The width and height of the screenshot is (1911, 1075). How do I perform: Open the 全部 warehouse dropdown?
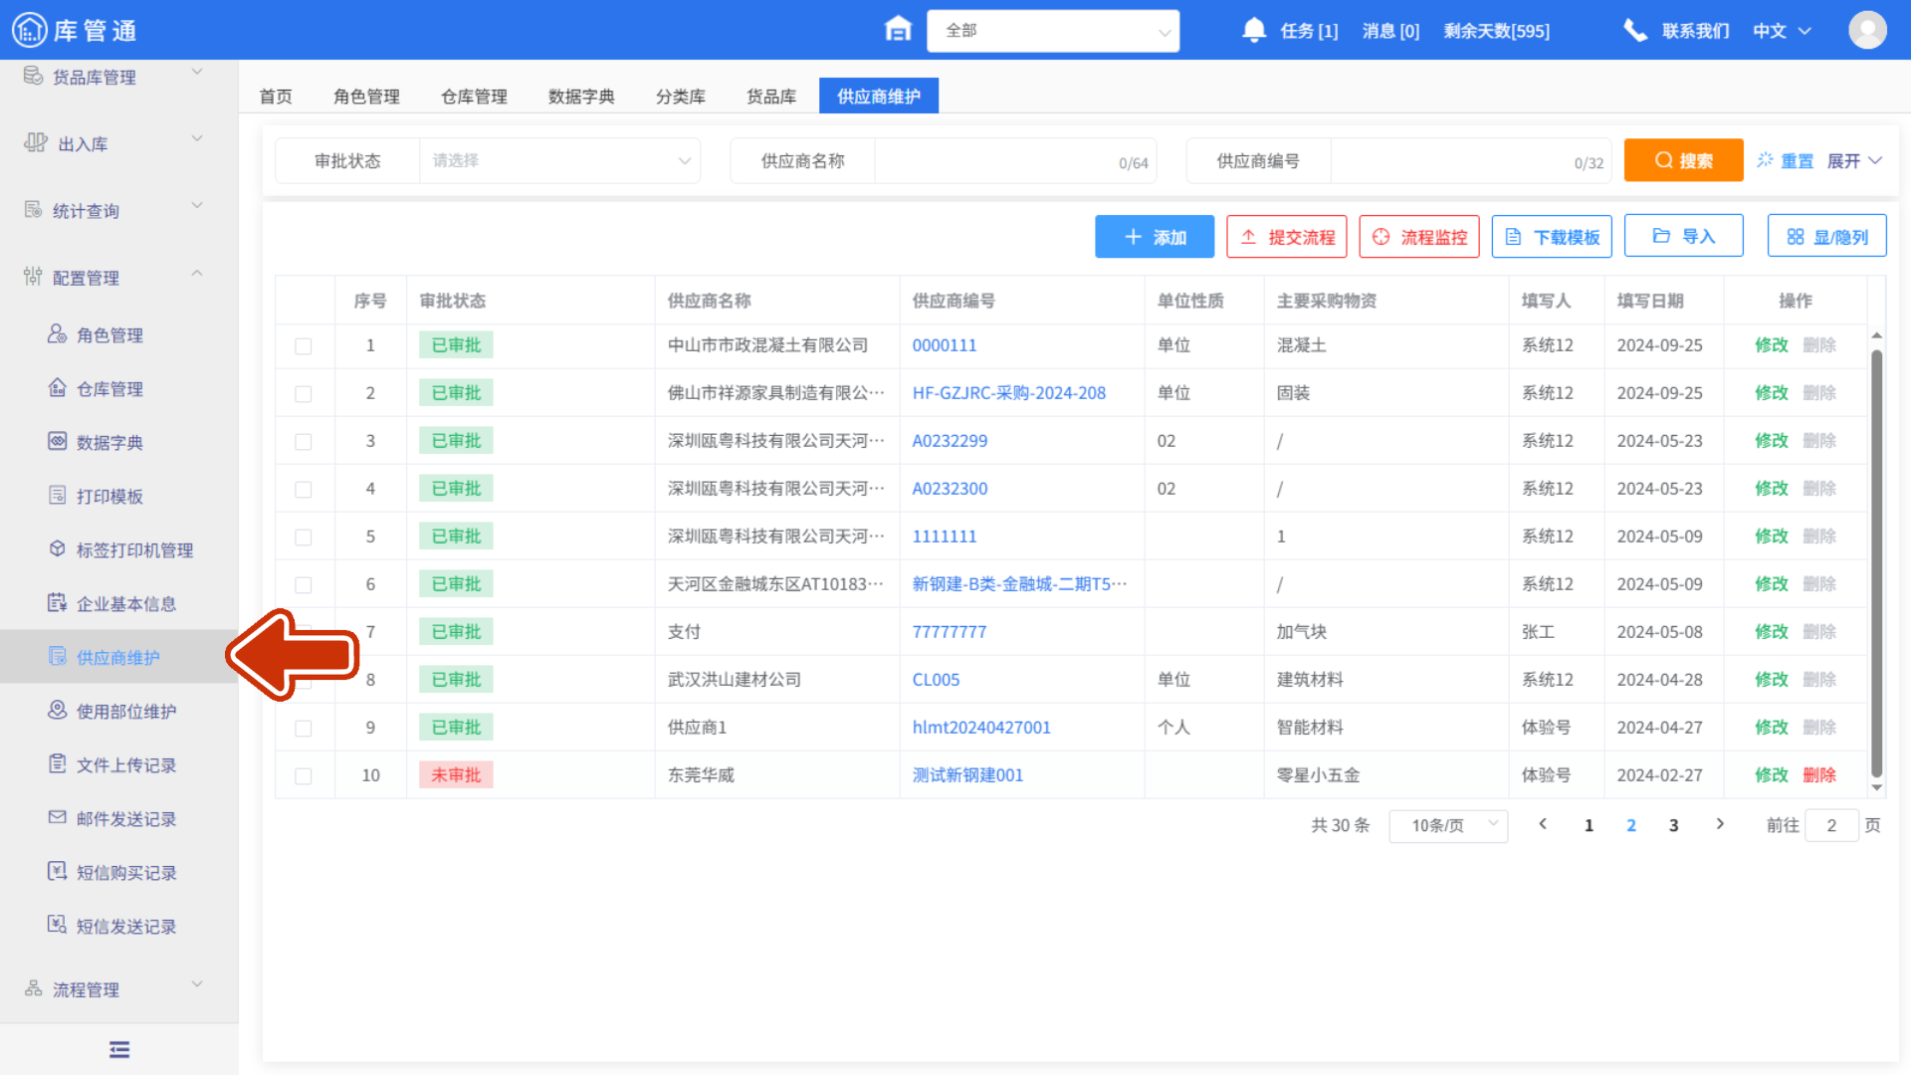point(1053,31)
